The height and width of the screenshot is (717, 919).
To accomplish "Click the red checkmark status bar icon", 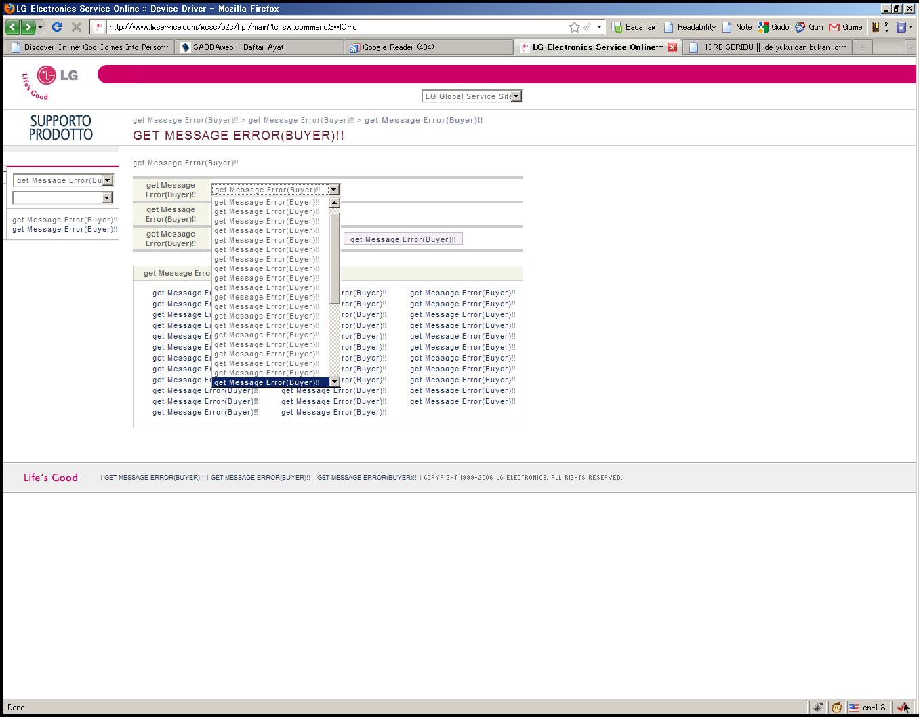I will point(903,708).
